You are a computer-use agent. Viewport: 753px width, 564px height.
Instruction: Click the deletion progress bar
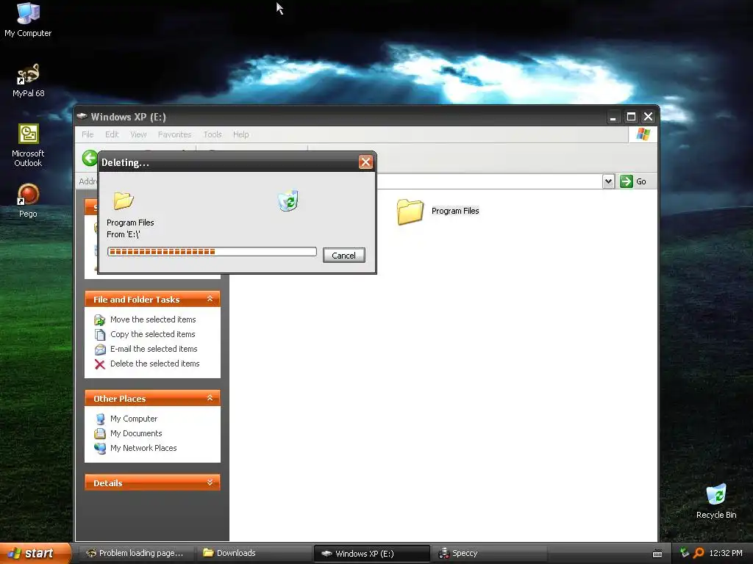[212, 251]
